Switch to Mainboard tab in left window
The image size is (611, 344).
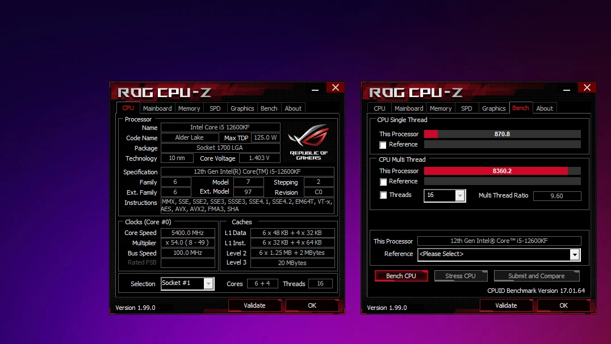157,108
